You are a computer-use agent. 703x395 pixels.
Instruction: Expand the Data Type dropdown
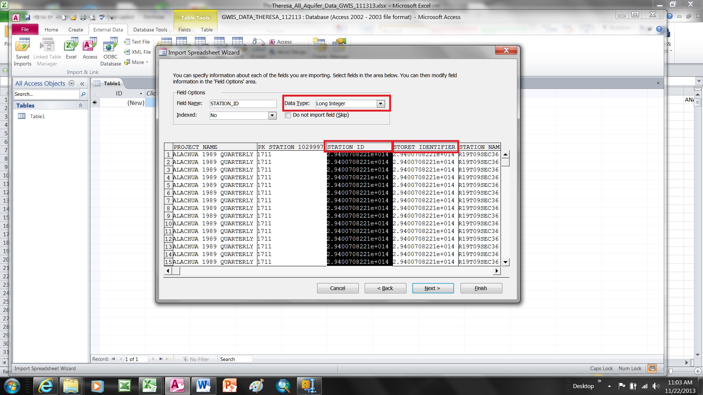click(381, 104)
